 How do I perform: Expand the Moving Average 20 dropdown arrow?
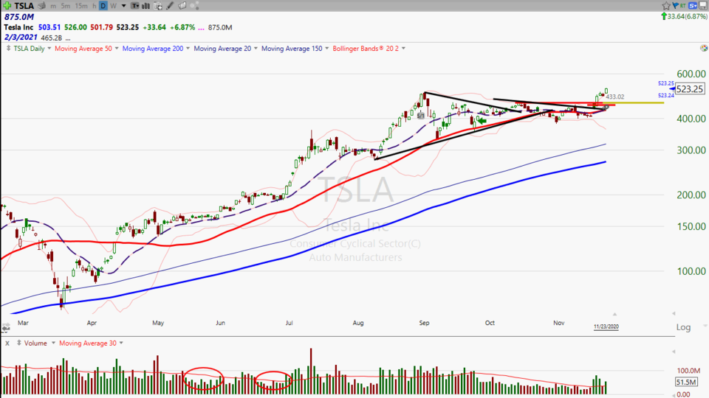[256, 49]
